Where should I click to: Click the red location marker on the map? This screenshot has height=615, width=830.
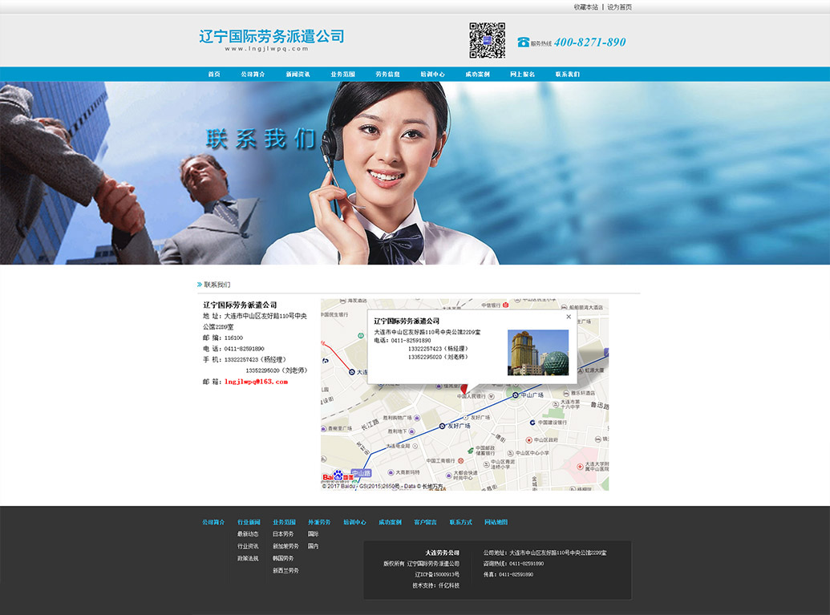(x=464, y=388)
